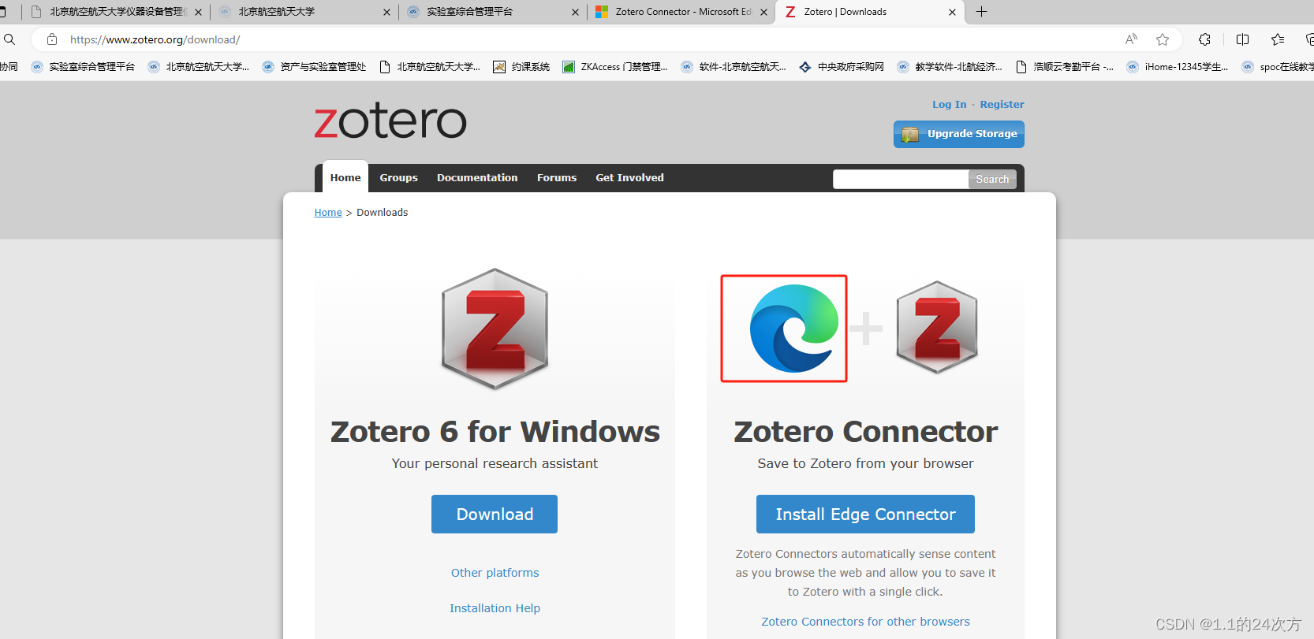Switch to Zotero Connector - Microsoft Edge tab
This screenshot has width=1314, height=639.
[x=681, y=12]
